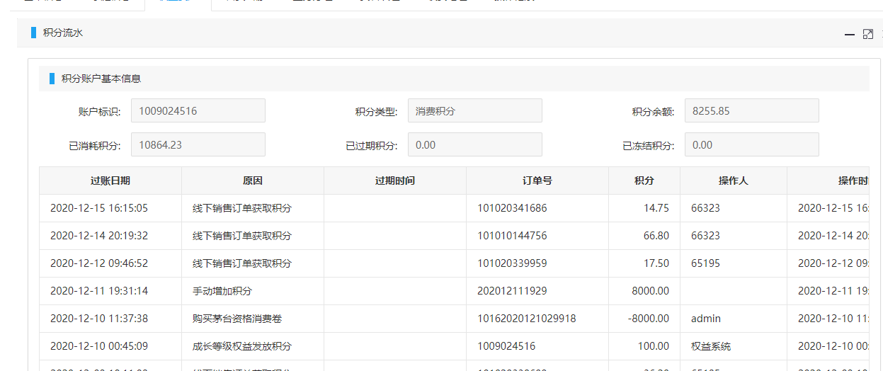Click the 积分 column header in table
The height and width of the screenshot is (371, 883).
[x=644, y=181]
